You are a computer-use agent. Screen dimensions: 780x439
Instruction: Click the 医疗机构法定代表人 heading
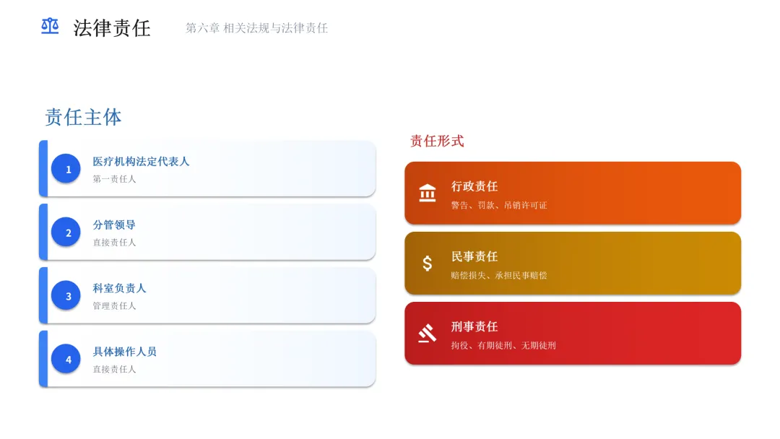tap(141, 162)
